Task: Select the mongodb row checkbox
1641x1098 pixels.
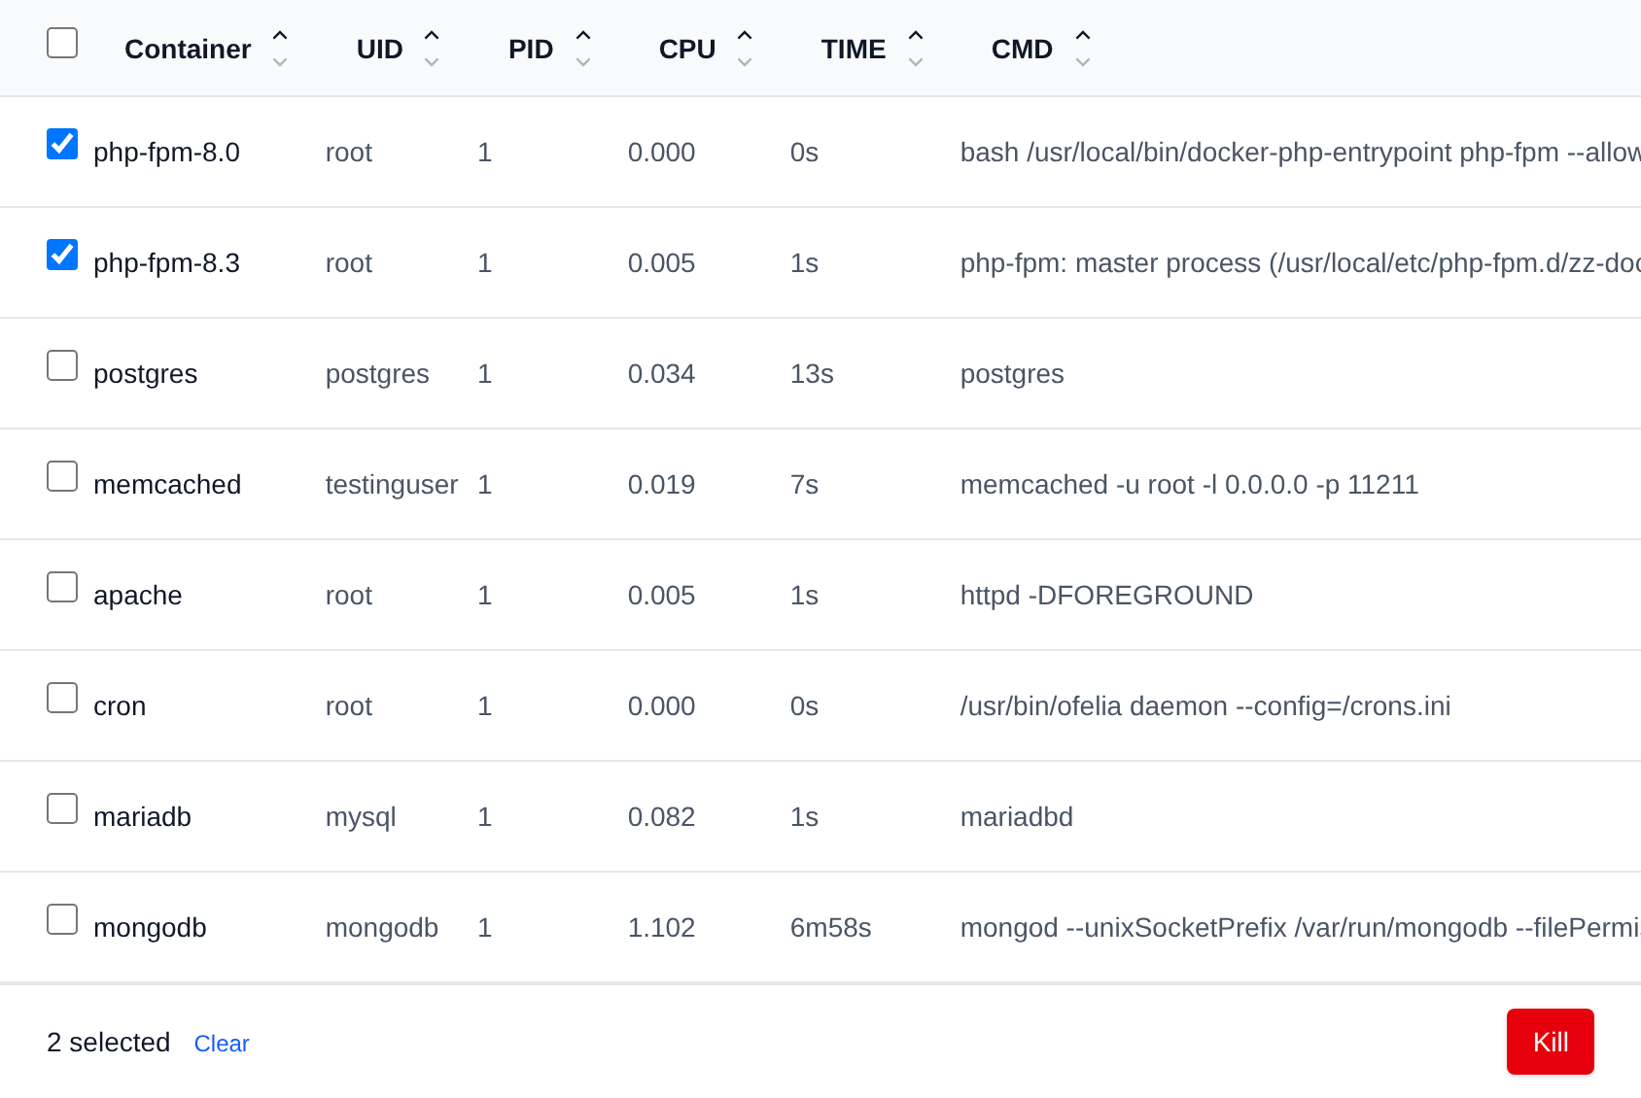Action: [62, 919]
